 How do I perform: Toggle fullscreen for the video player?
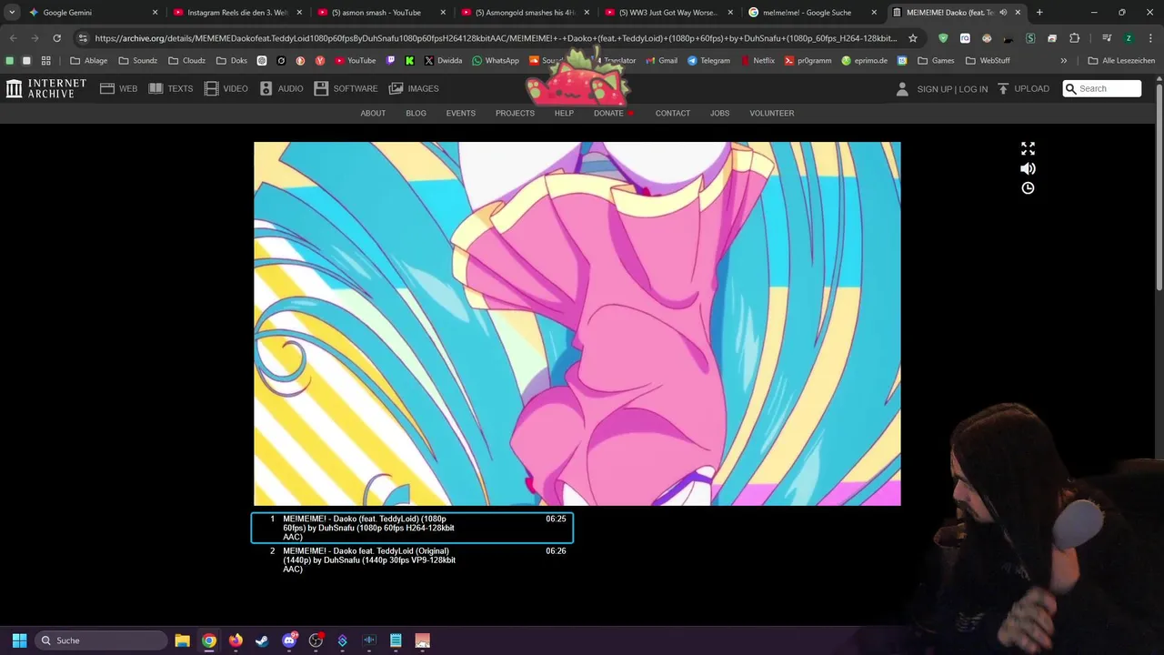1028,148
